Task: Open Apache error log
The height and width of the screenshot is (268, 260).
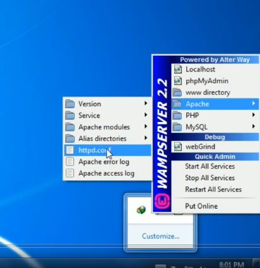Action: tap(107, 162)
